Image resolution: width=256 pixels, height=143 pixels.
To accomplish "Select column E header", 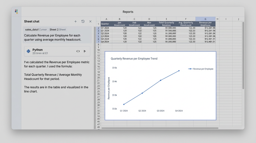I will click(x=166, y=19).
